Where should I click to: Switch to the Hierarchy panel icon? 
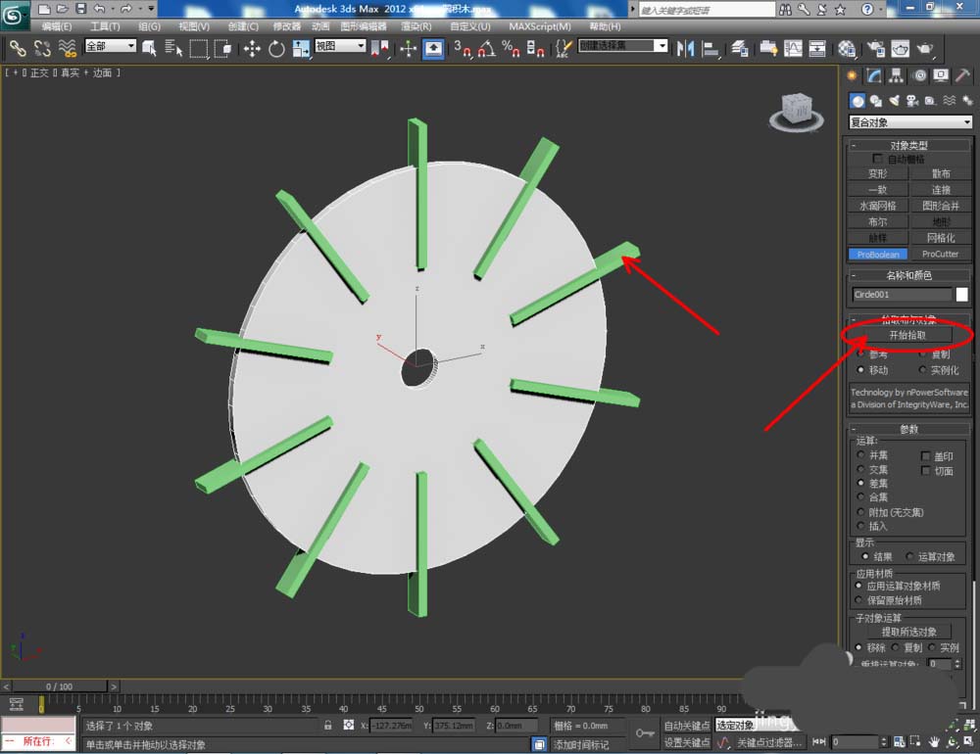897,76
